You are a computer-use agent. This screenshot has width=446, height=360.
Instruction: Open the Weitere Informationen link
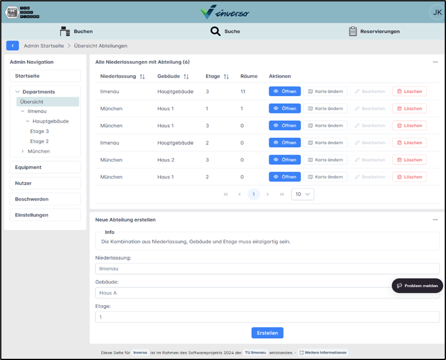point(323,353)
